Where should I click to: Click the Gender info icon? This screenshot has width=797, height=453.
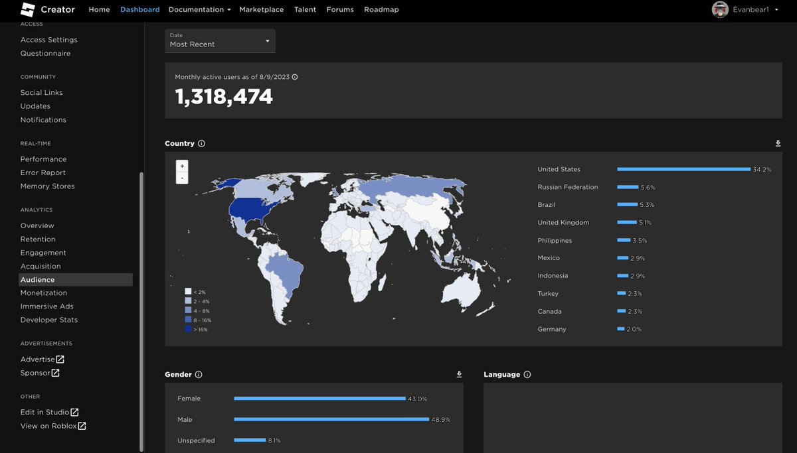point(199,375)
